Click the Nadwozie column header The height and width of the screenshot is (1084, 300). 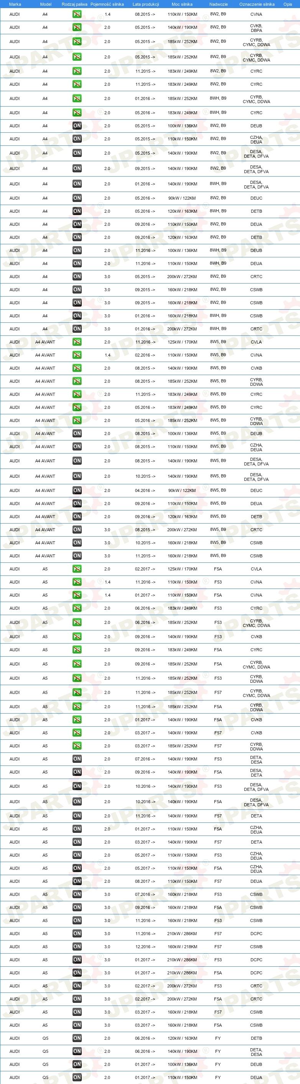pyautogui.click(x=219, y=4)
